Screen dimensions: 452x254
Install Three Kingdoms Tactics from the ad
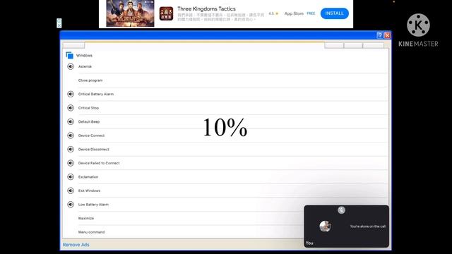[334, 13]
